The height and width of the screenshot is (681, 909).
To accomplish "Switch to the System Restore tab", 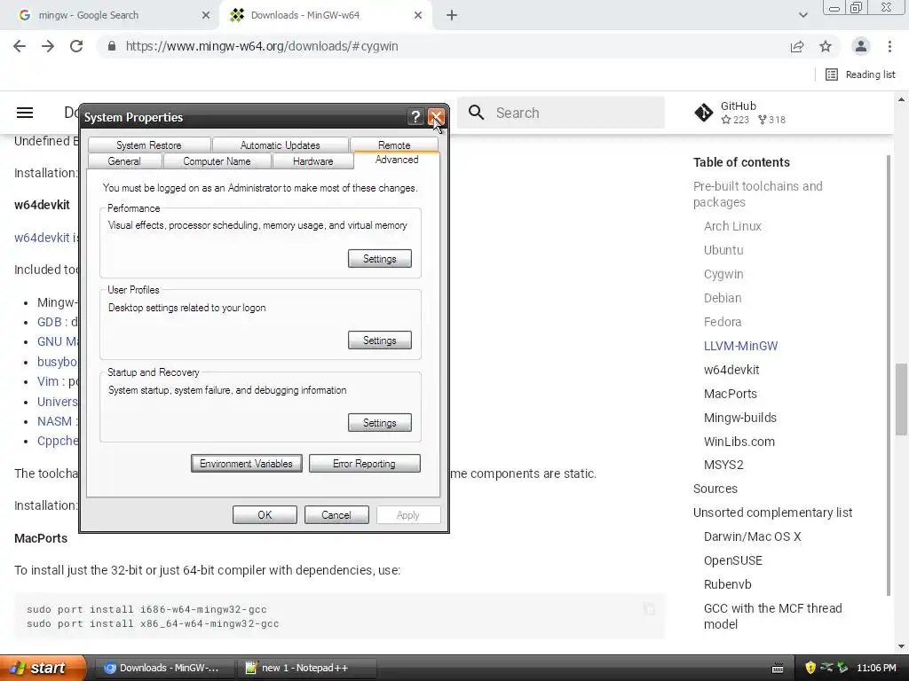I will coord(149,145).
